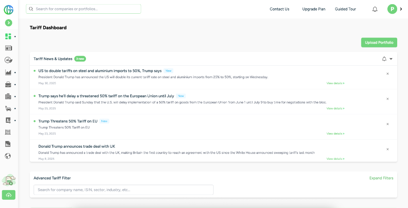Click the New tag on the steel tariffs headline
This screenshot has height=208, width=408.
coord(169,71)
